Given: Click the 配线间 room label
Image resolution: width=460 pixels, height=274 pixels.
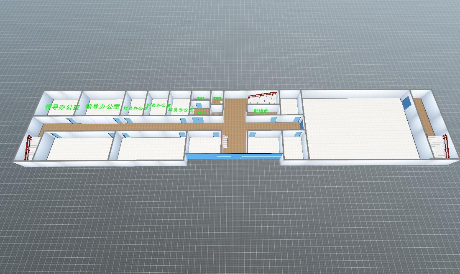Looking at the screenshot, I should (261, 111).
